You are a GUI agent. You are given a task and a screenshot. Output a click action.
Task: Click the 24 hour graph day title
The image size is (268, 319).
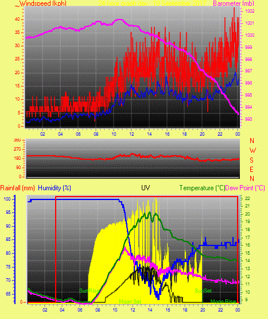click(152, 3)
